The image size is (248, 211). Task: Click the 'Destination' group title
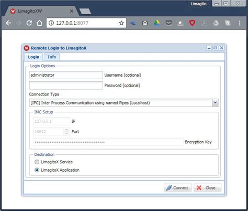click(x=44, y=154)
